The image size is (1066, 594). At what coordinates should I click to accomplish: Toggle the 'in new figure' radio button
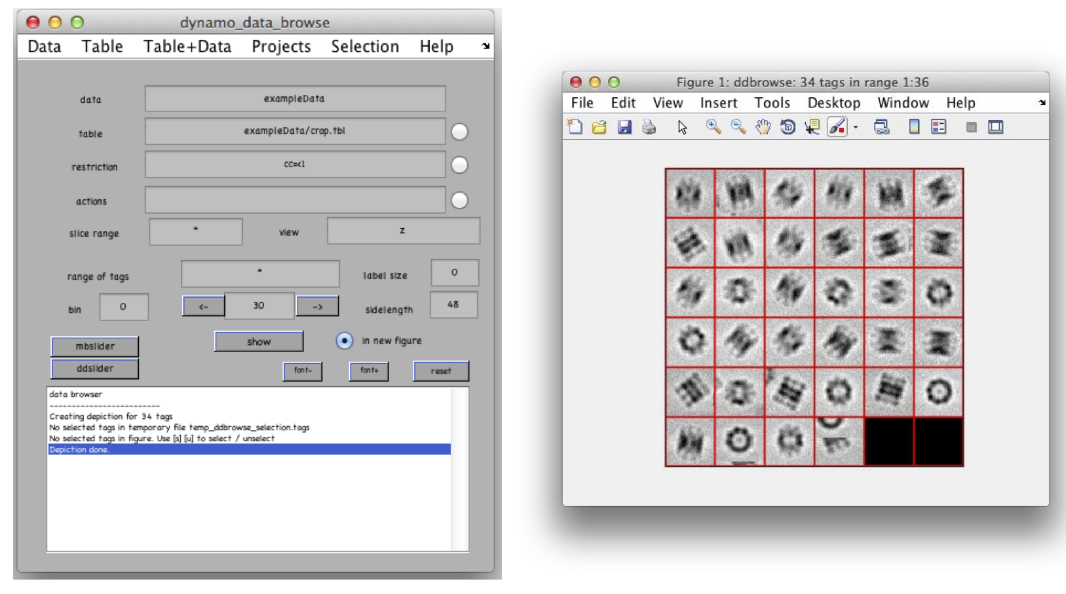(x=344, y=341)
